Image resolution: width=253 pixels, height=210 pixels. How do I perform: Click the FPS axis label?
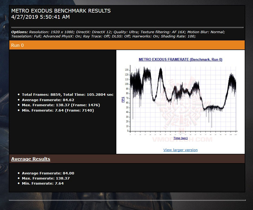click(x=123, y=100)
